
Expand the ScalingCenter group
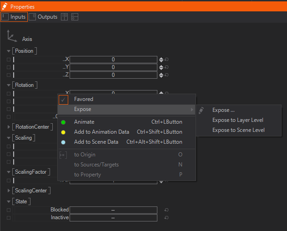9,191
